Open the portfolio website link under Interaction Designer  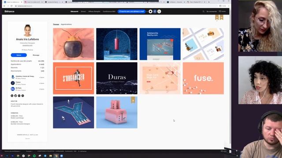pos(27,45)
